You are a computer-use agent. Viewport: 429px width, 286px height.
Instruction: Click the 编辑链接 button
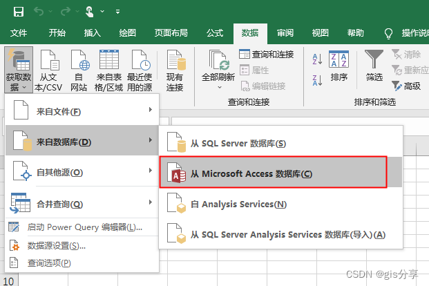(263, 86)
